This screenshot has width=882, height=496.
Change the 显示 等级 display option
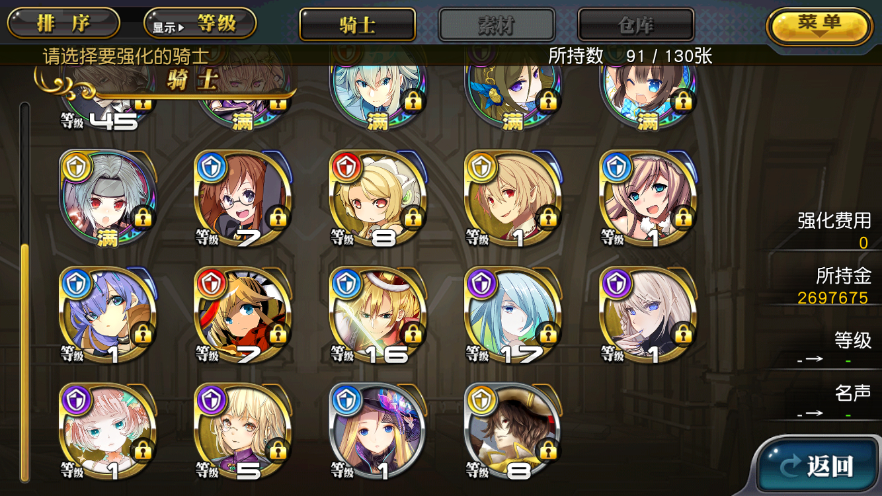tap(200, 24)
